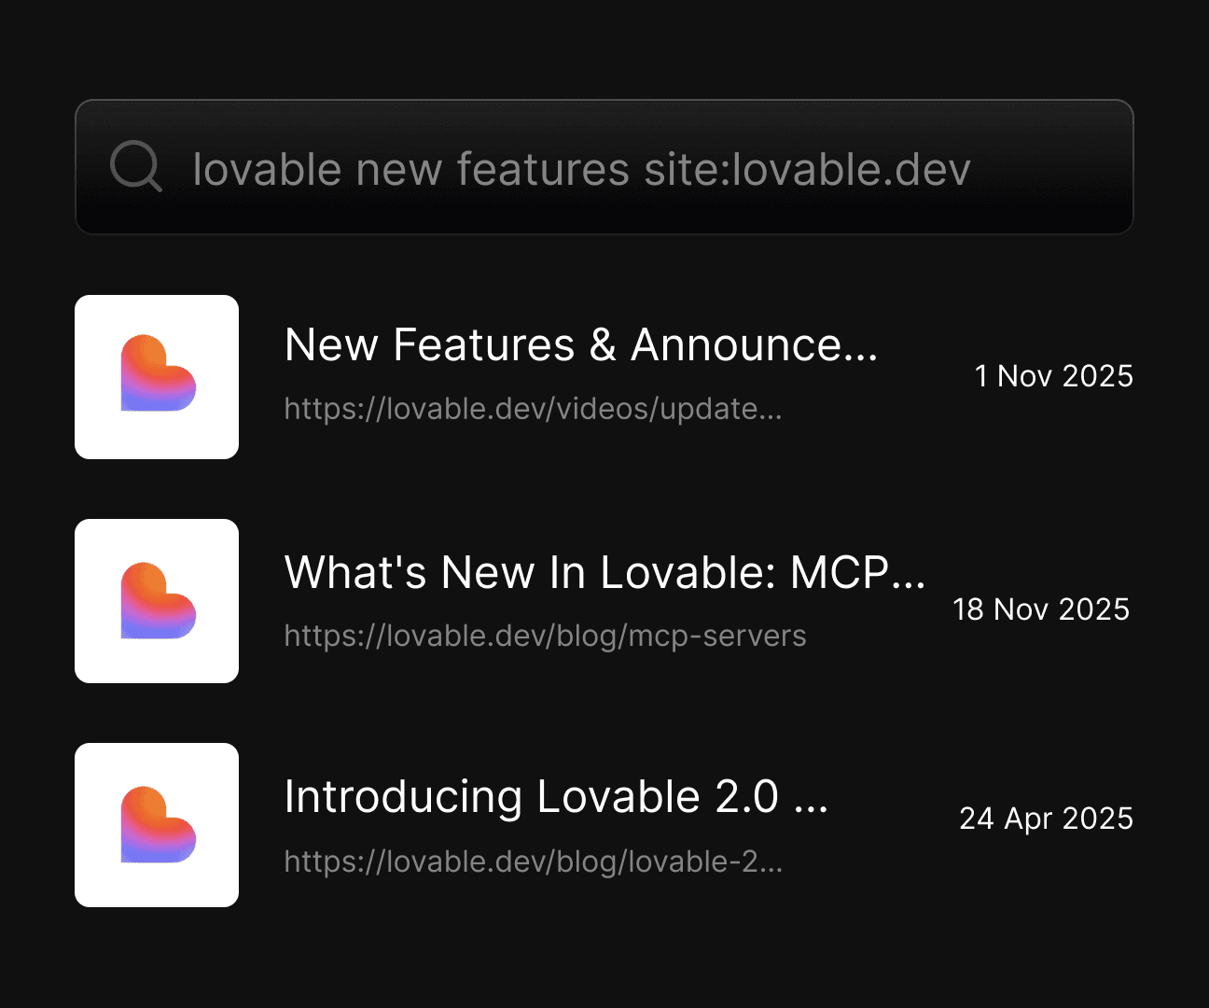Click the lovable.dev/blog/mcp-servers URL
This screenshot has width=1209, height=1008.
[545, 636]
